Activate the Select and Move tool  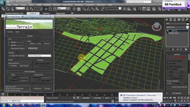[46, 9]
